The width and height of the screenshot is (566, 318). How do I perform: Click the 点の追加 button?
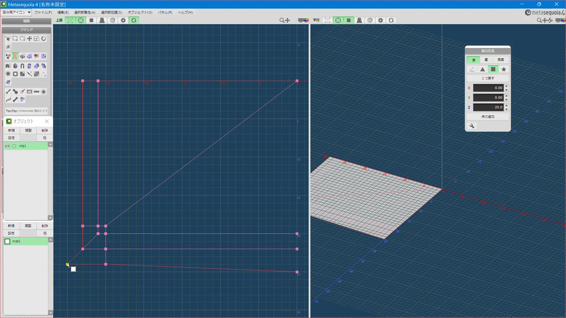tap(488, 117)
